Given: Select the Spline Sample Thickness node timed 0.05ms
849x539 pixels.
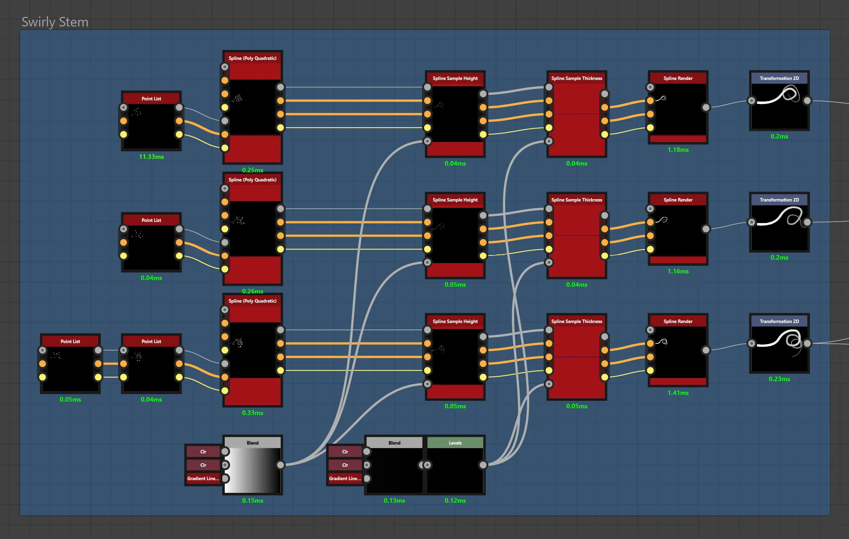Looking at the screenshot, I should (x=576, y=357).
